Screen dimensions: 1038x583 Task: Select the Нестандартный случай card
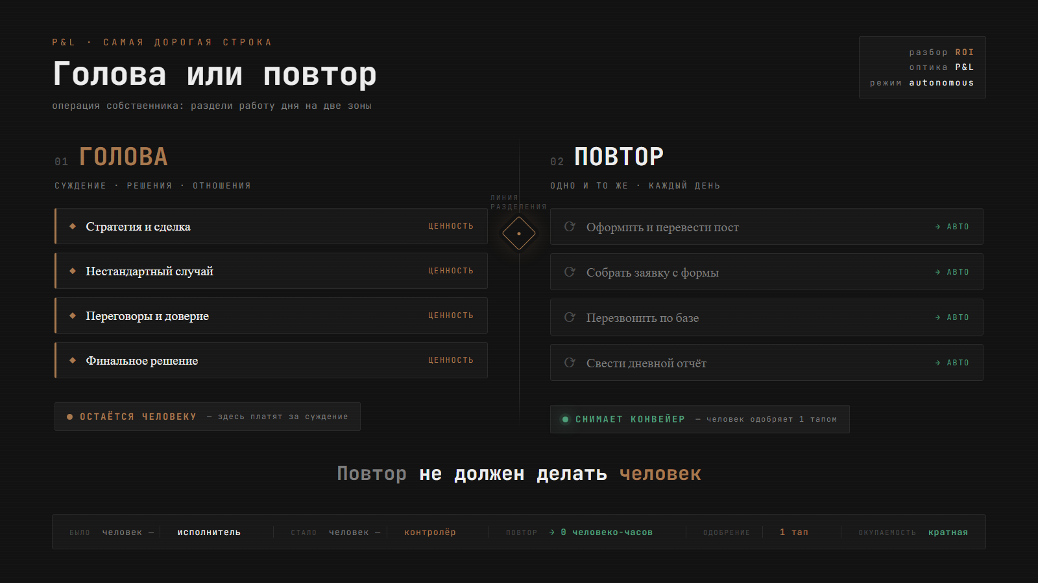[271, 271]
